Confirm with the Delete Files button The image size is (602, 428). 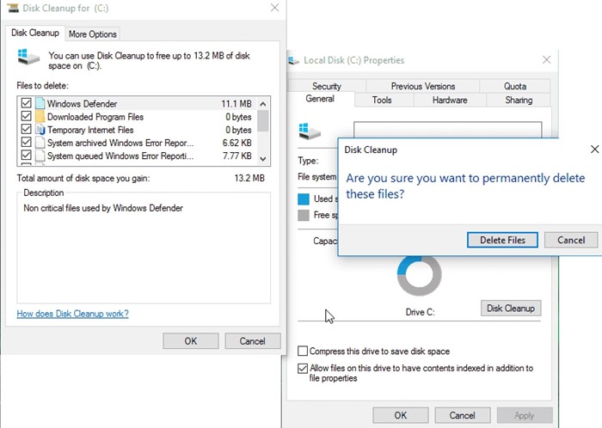click(502, 240)
